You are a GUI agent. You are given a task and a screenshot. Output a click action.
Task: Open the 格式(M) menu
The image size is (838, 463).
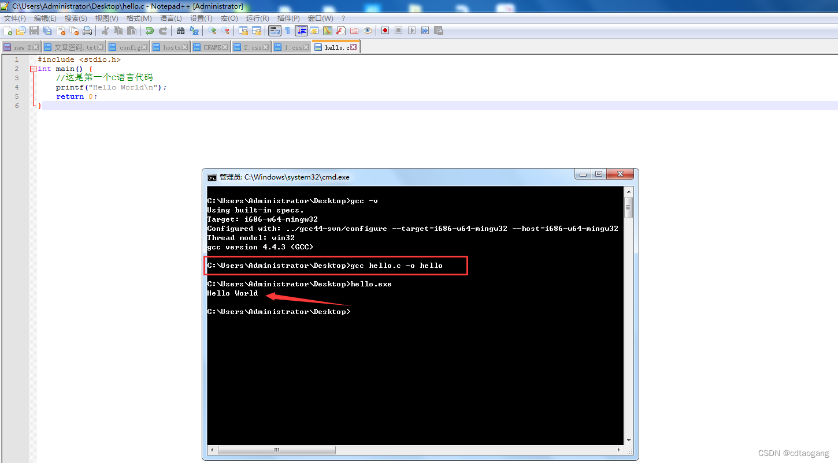tap(139, 18)
